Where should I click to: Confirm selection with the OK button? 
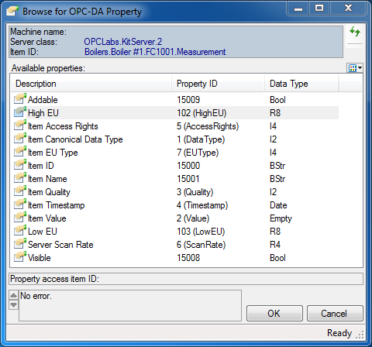[x=274, y=314]
